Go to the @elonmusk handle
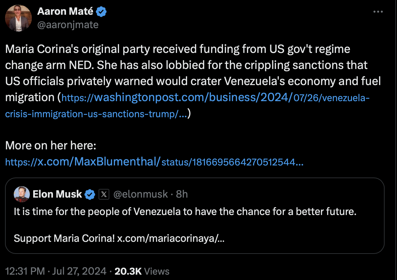This screenshot has width=397, height=280. pos(141,194)
